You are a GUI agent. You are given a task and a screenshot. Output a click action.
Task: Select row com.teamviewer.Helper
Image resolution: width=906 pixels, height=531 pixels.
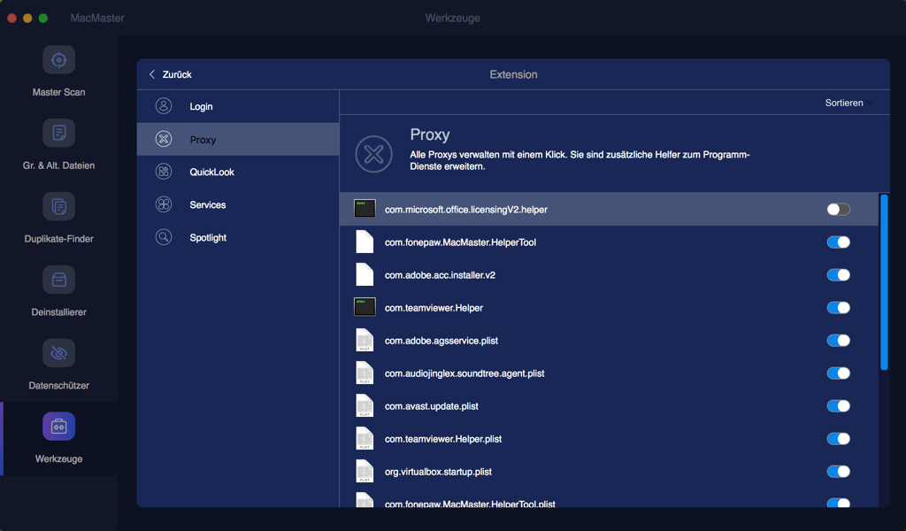[609, 307]
